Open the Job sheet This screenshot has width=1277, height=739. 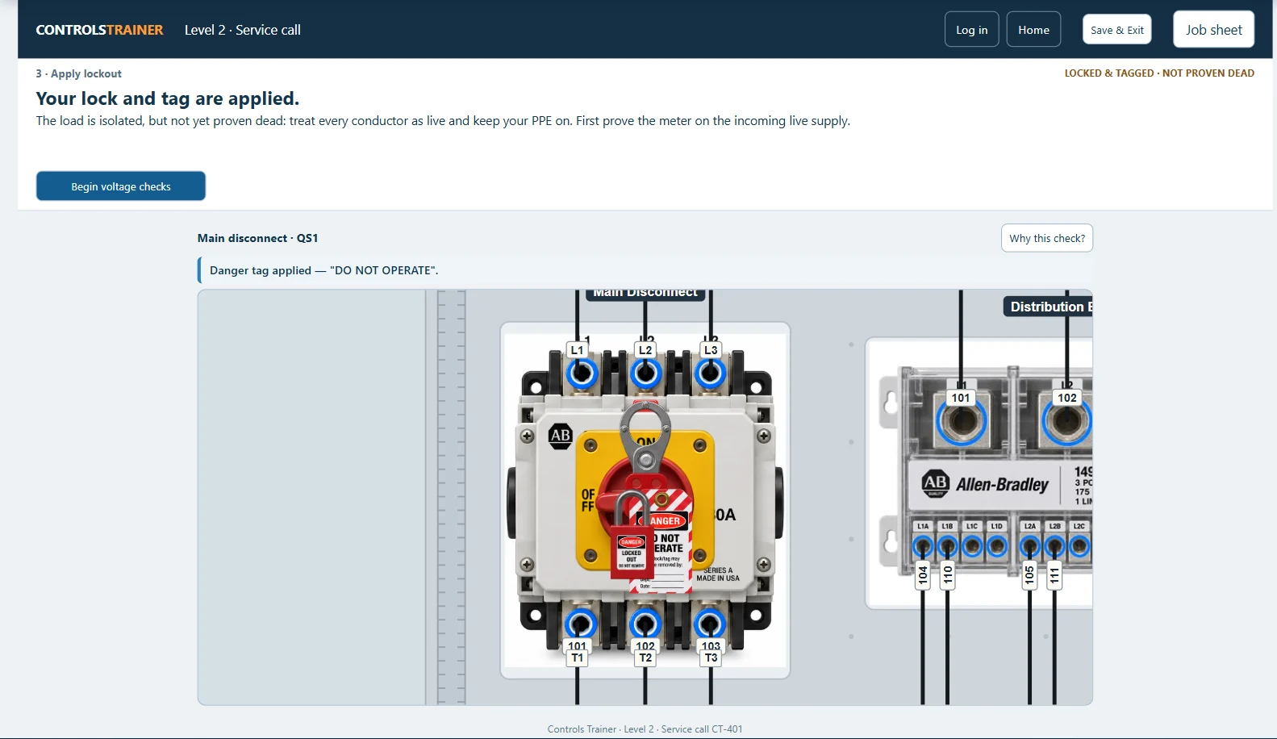pos(1213,30)
